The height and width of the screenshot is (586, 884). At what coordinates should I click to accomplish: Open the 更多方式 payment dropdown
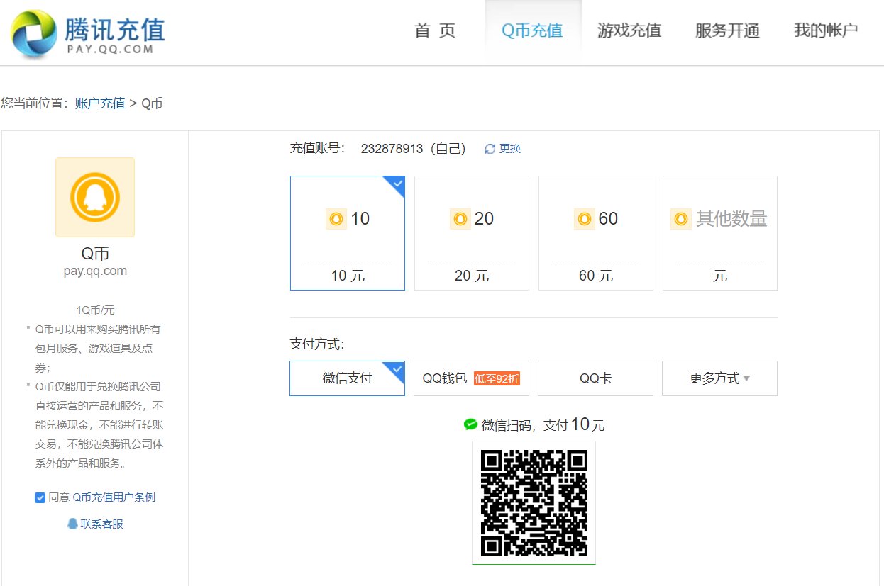point(719,378)
